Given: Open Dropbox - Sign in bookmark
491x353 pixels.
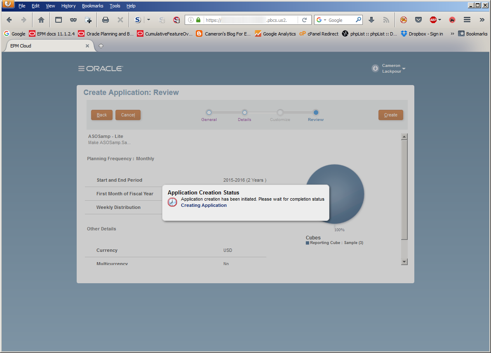Looking at the screenshot, I should click(x=422, y=33).
